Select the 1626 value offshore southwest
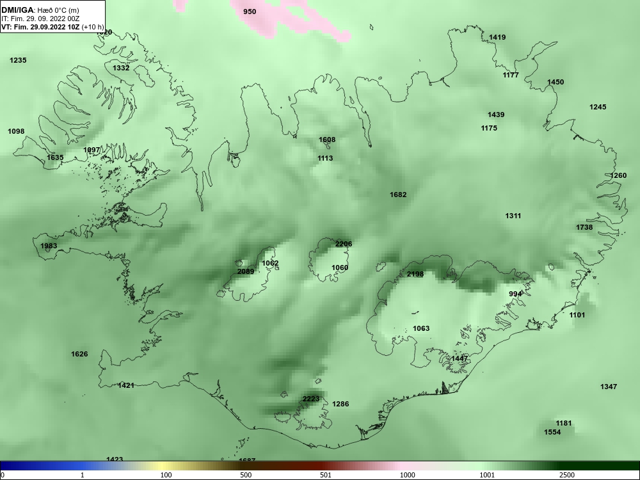 [79, 354]
